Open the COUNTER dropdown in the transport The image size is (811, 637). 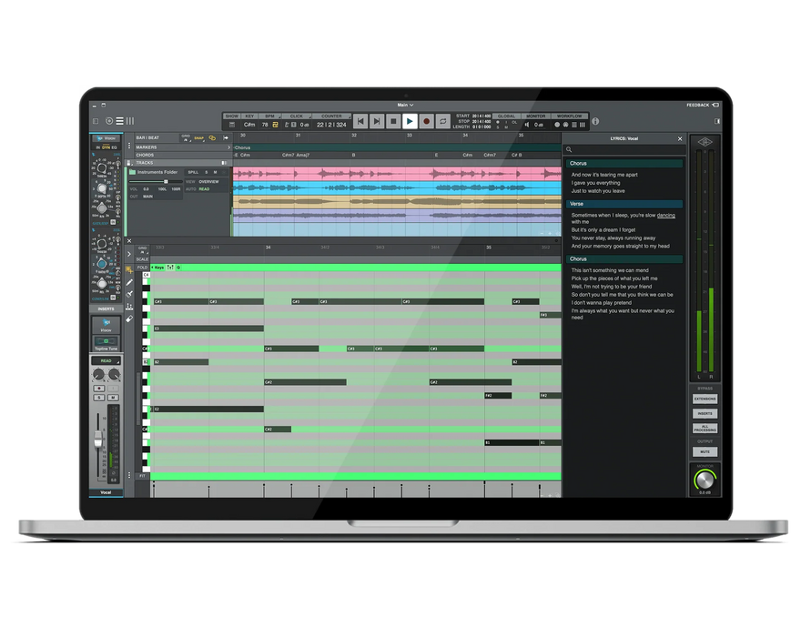point(331,116)
